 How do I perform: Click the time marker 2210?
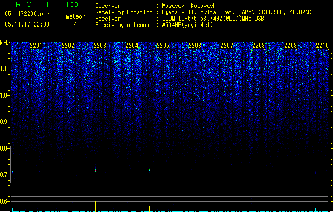tap(322, 46)
